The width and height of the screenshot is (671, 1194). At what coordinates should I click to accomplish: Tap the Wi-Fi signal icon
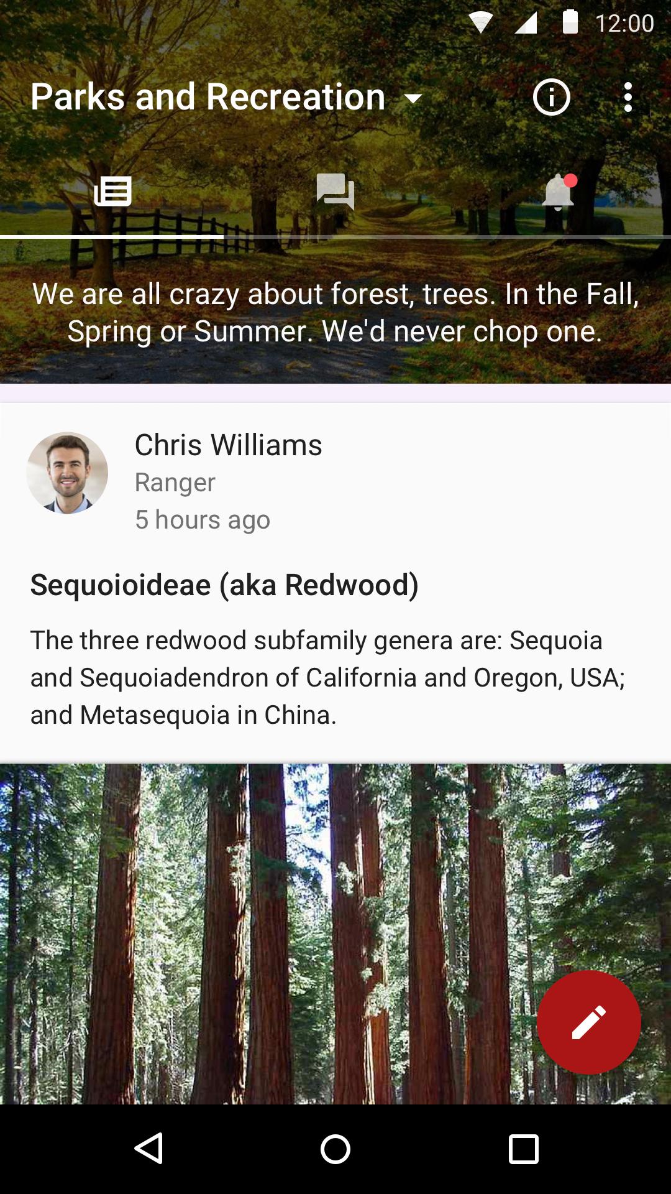click(480, 23)
